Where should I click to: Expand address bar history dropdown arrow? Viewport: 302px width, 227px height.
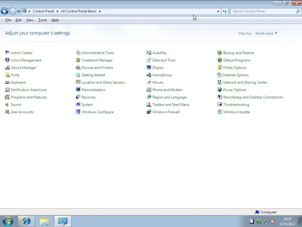click(218, 12)
